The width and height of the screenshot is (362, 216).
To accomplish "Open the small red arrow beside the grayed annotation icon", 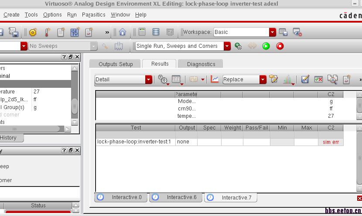I will coord(203,80).
